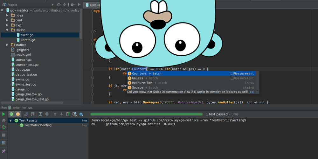Expand the cmd folder

pos(7,20)
